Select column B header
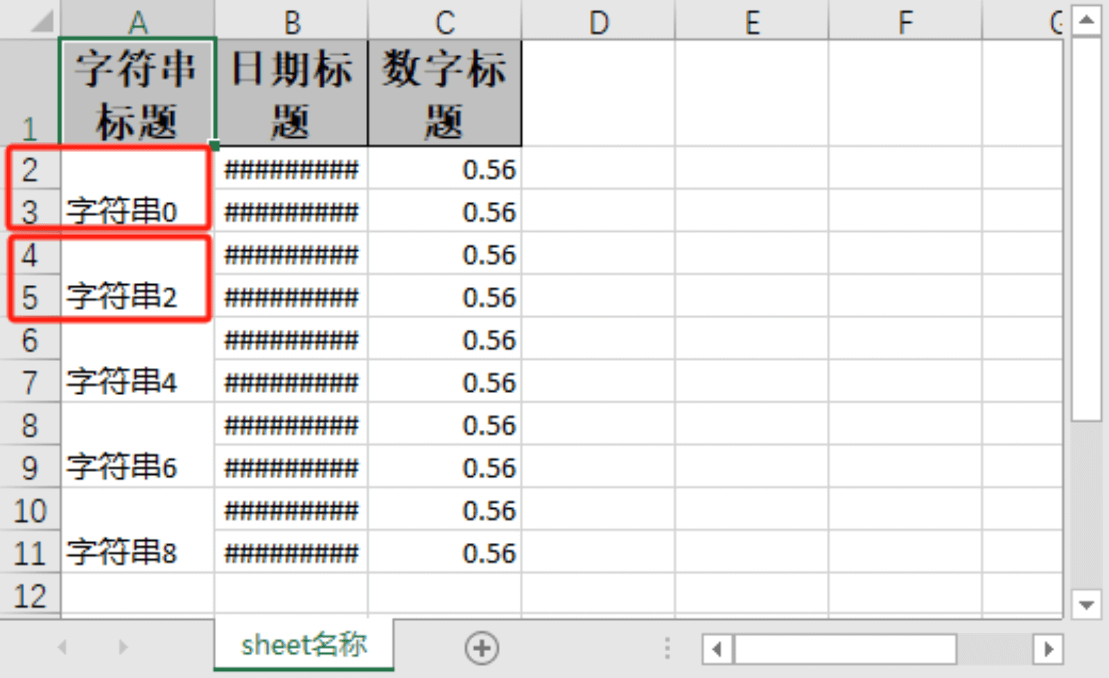The width and height of the screenshot is (1109, 678). tap(292, 22)
